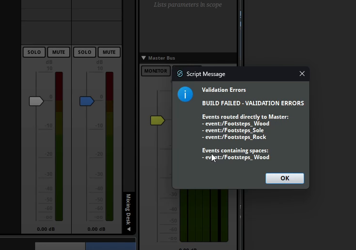
Task: Select the gray channel color strip at bottom
Action: tap(60, 246)
